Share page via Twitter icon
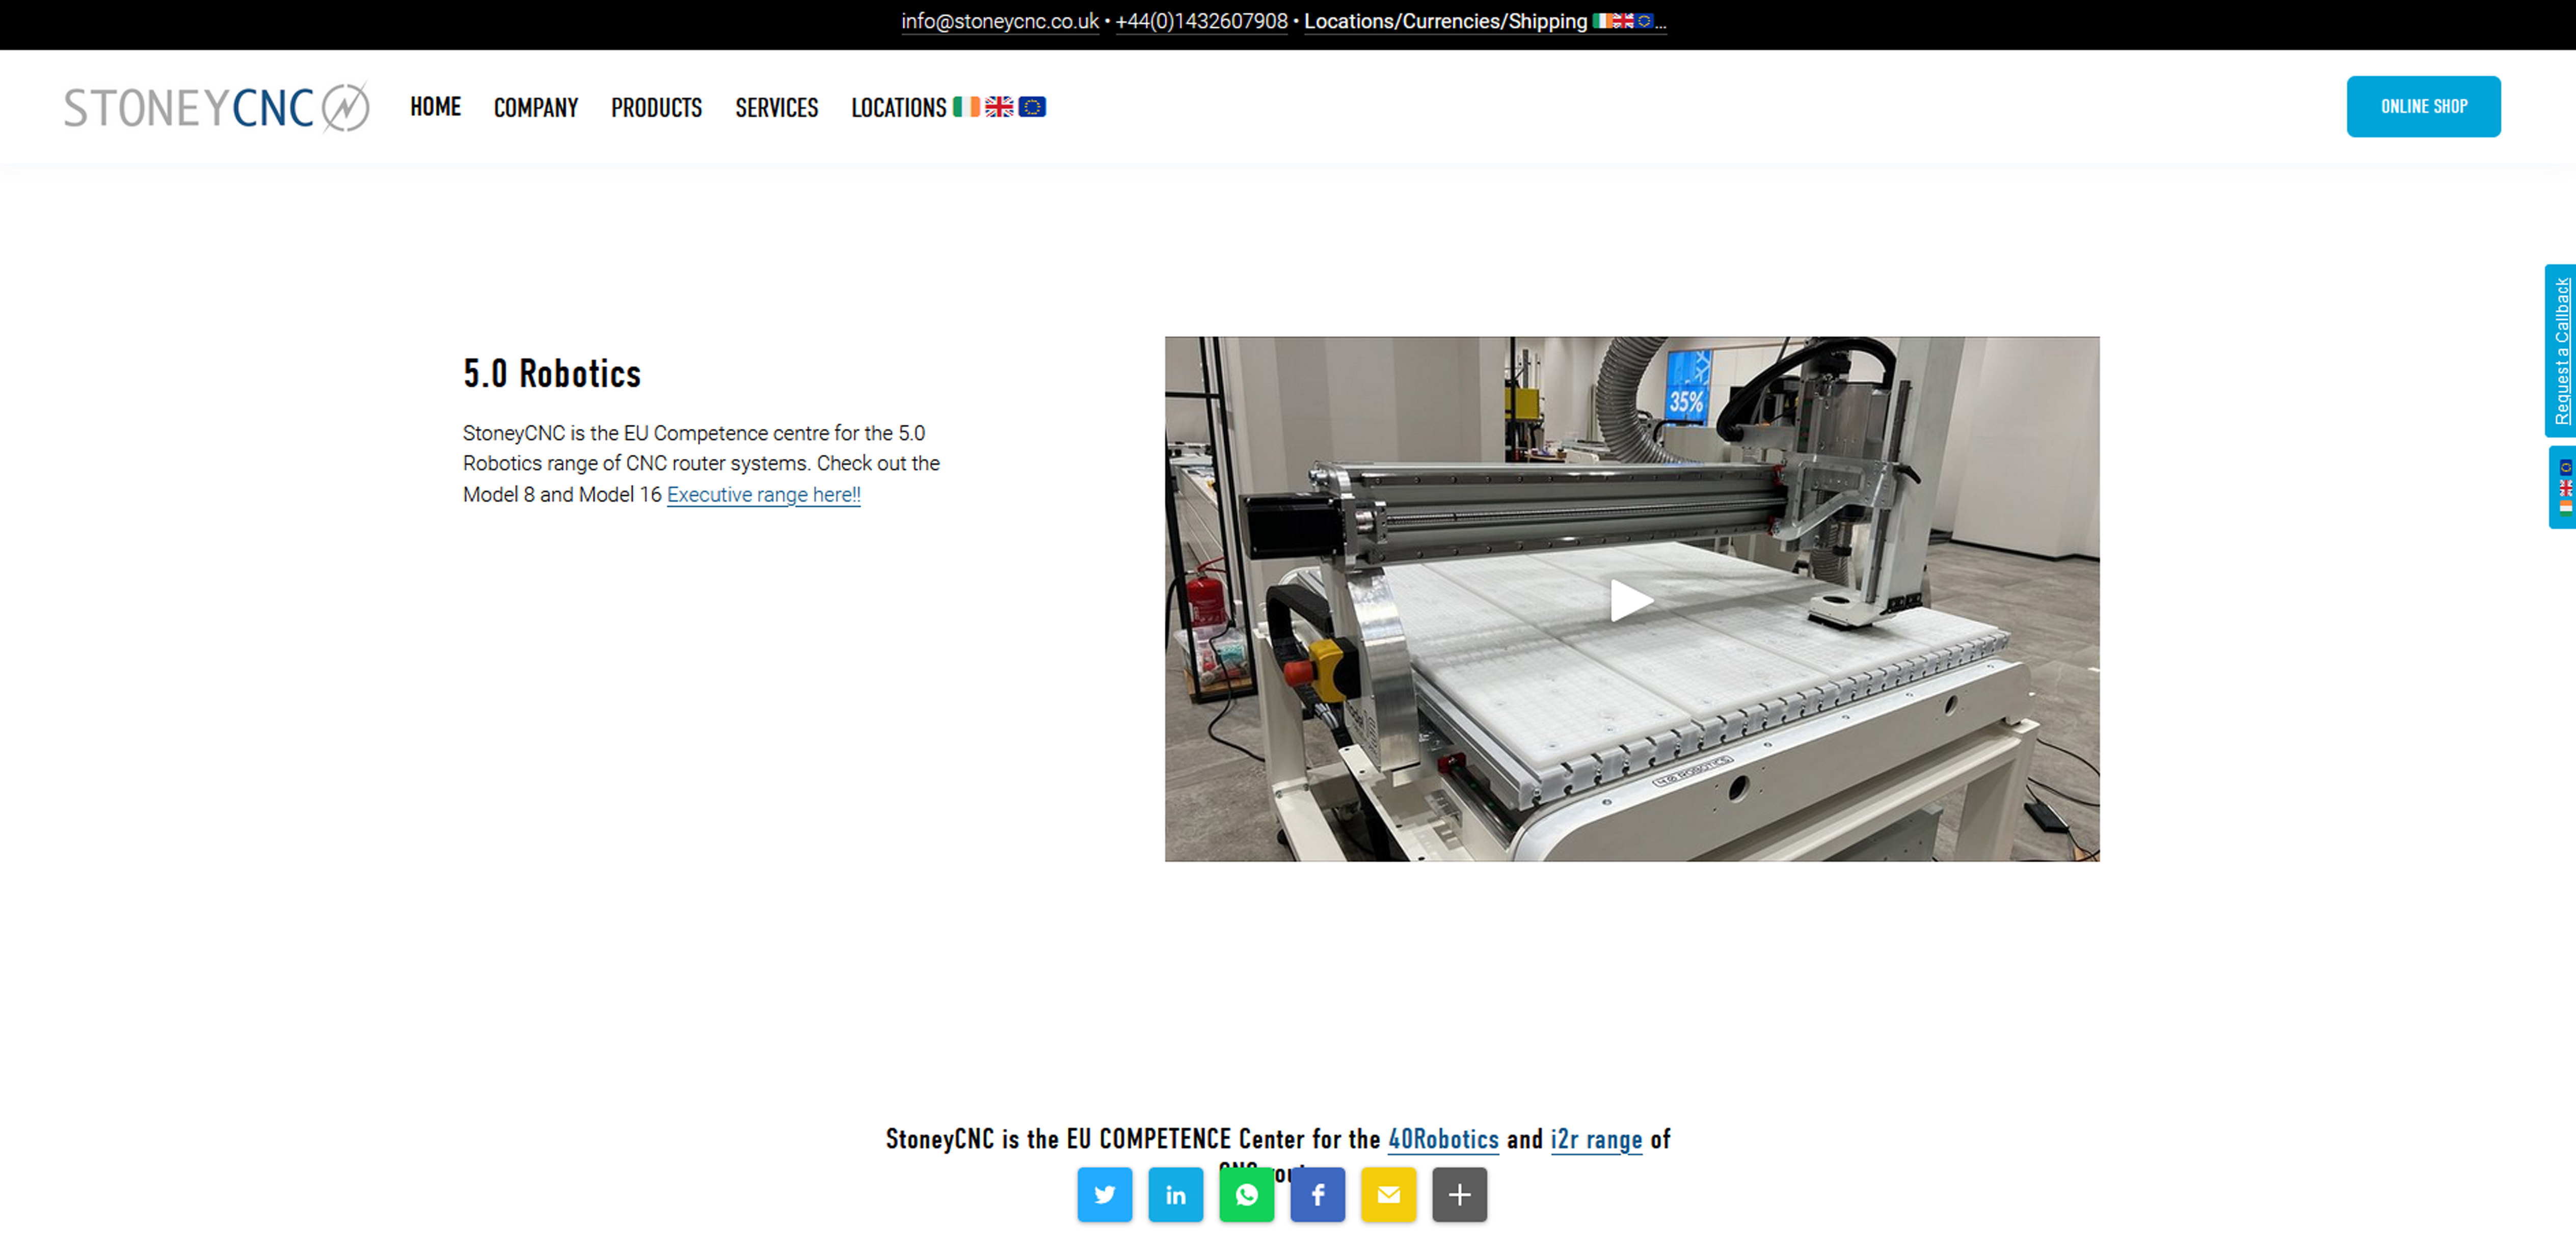Screen dimensions: 2576x1257 1104,1194
